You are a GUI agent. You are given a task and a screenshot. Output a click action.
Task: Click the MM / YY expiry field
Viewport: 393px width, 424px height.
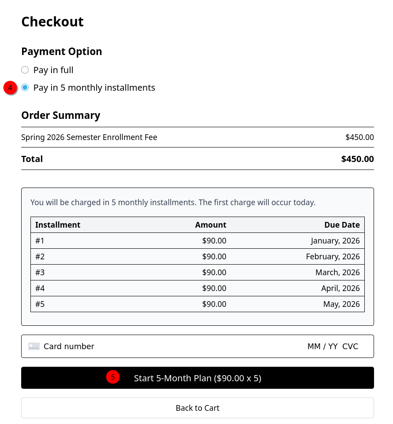[x=322, y=347]
